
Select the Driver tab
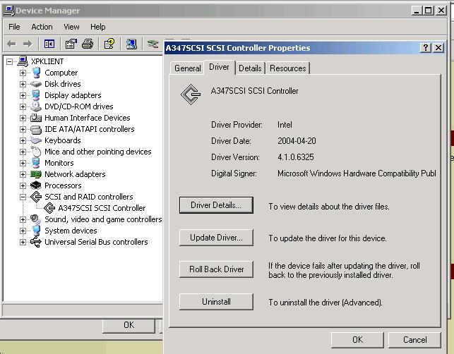point(219,67)
